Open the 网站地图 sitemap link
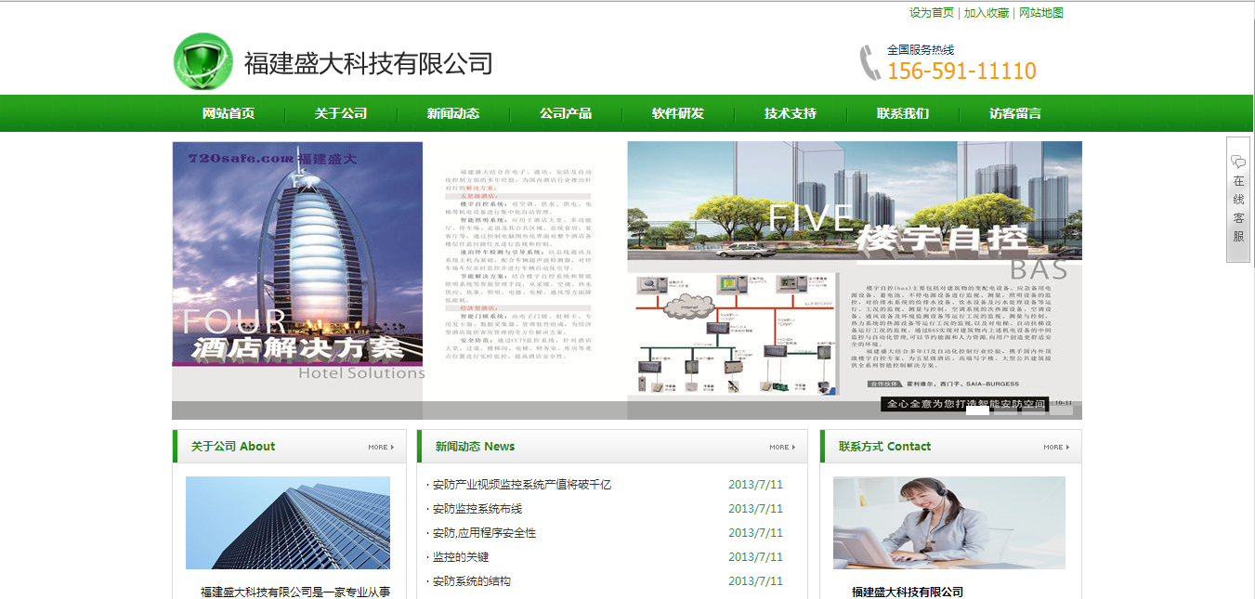This screenshot has height=599, width=1255. (x=1040, y=13)
